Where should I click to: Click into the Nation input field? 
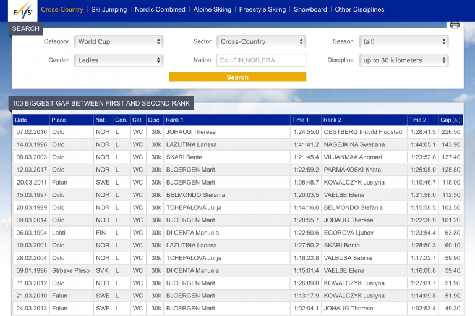262,60
